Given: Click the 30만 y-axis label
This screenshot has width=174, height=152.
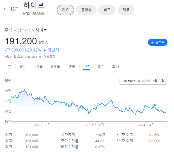Looking at the screenshot, I should click(8, 91).
